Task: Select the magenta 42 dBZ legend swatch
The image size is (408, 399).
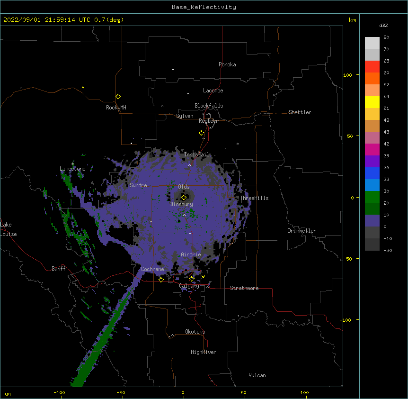Action: [372, 149]
